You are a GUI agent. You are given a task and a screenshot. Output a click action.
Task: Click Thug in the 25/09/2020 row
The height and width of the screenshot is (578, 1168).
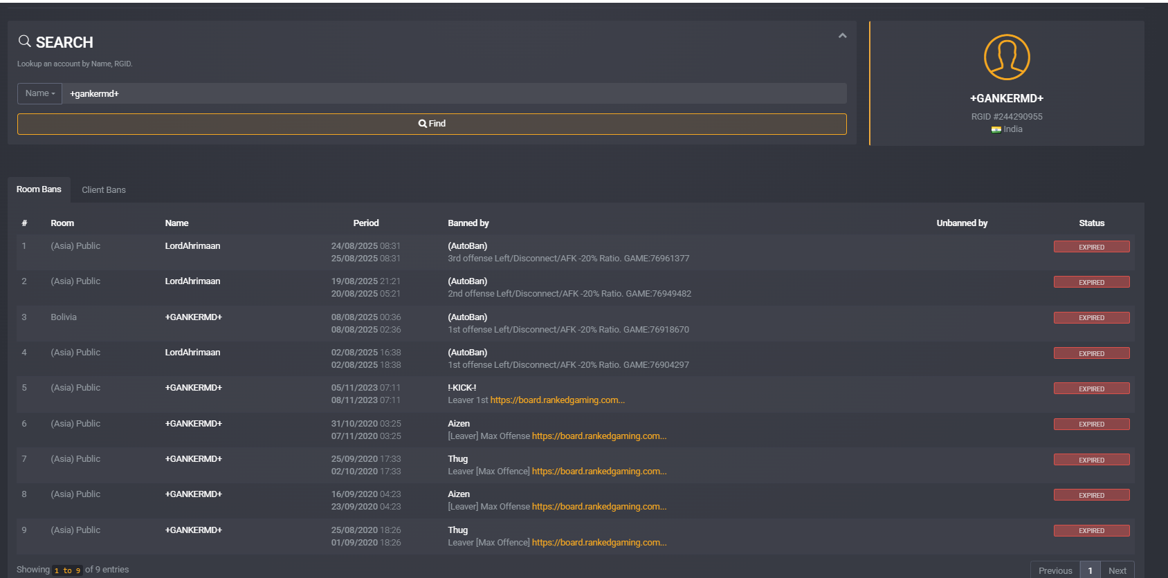[458, 459]
